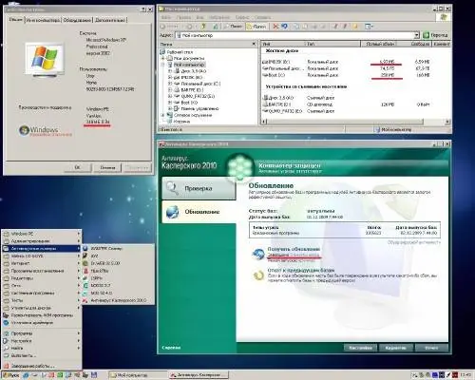Image resolution: width=475 pixels, height=380 pixels.
Task: Click the Получить обновления link
Action: [x=294, y=249]
